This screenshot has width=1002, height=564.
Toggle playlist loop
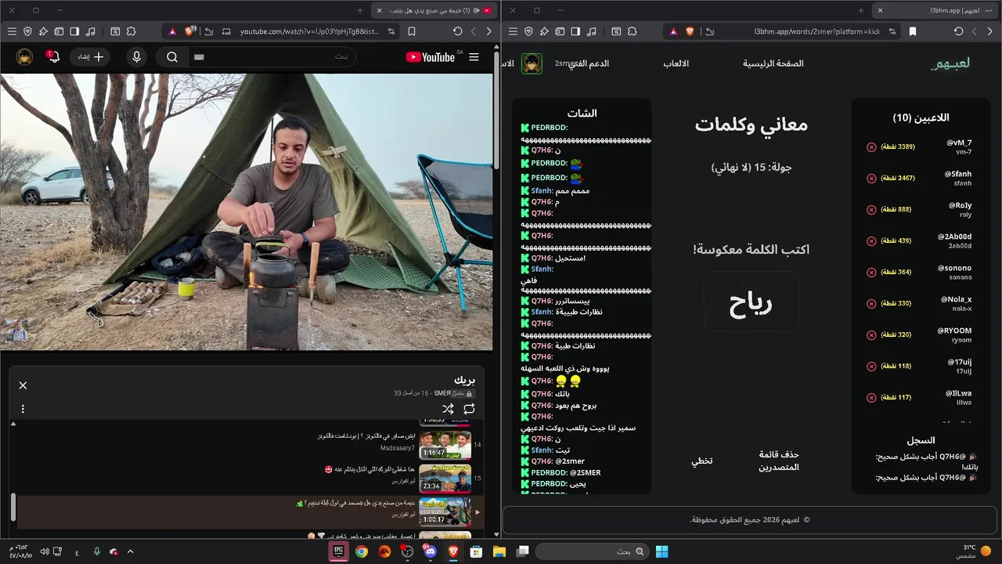tap(469, 409)
